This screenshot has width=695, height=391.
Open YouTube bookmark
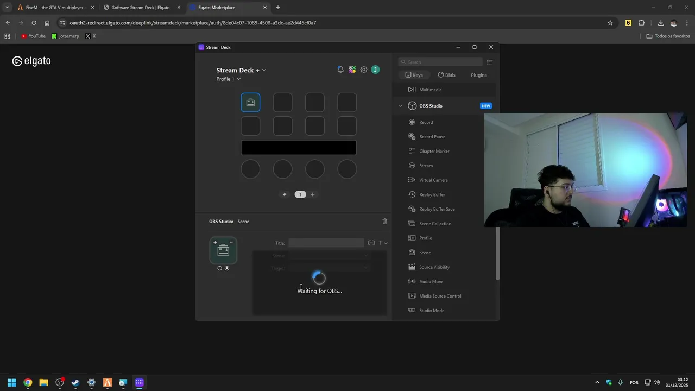(33, 36)
